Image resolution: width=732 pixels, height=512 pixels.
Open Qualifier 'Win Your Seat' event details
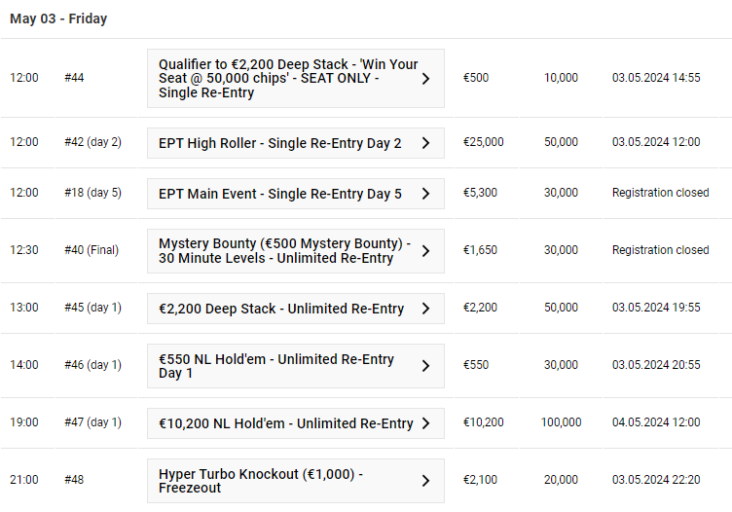pos(296,79)
